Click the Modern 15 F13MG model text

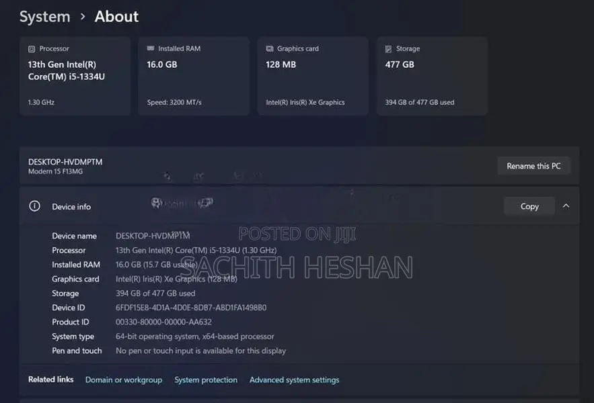[55, 171]
